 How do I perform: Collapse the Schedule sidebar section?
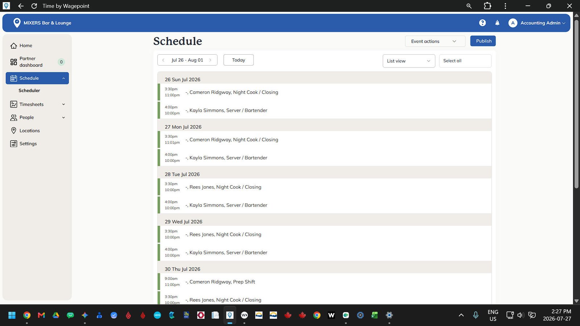(x=63, y=78)
